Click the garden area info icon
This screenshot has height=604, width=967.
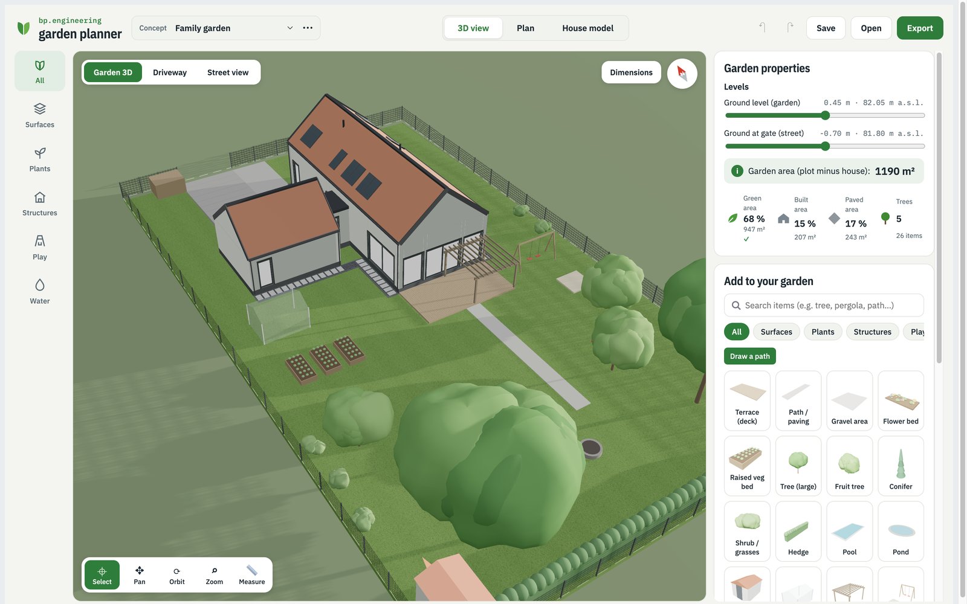[x=737, y=171]
